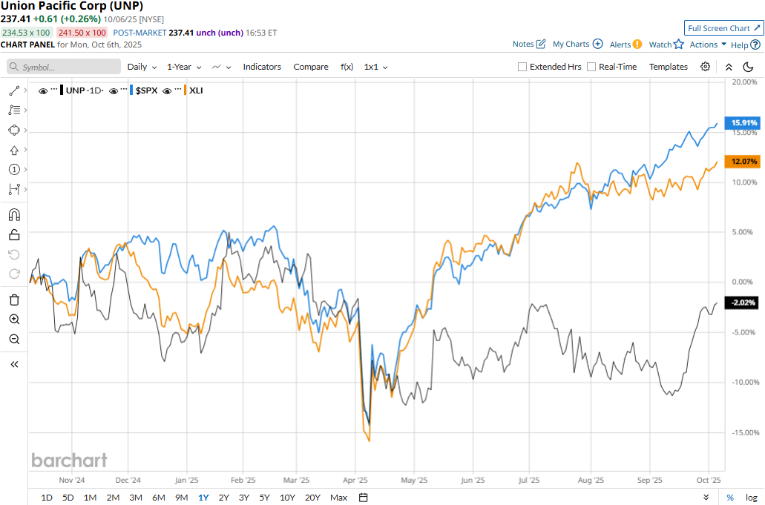Viewport: 765px width, 505px height.
Task: Click the -2.02% UNP price label
Action: (x=743, y=303)
